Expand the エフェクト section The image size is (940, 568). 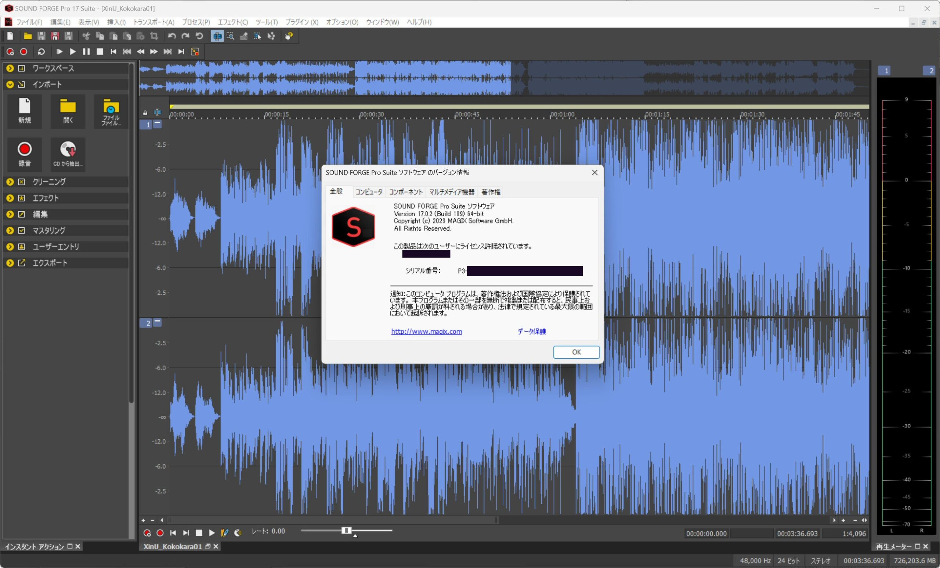point(10,198)
